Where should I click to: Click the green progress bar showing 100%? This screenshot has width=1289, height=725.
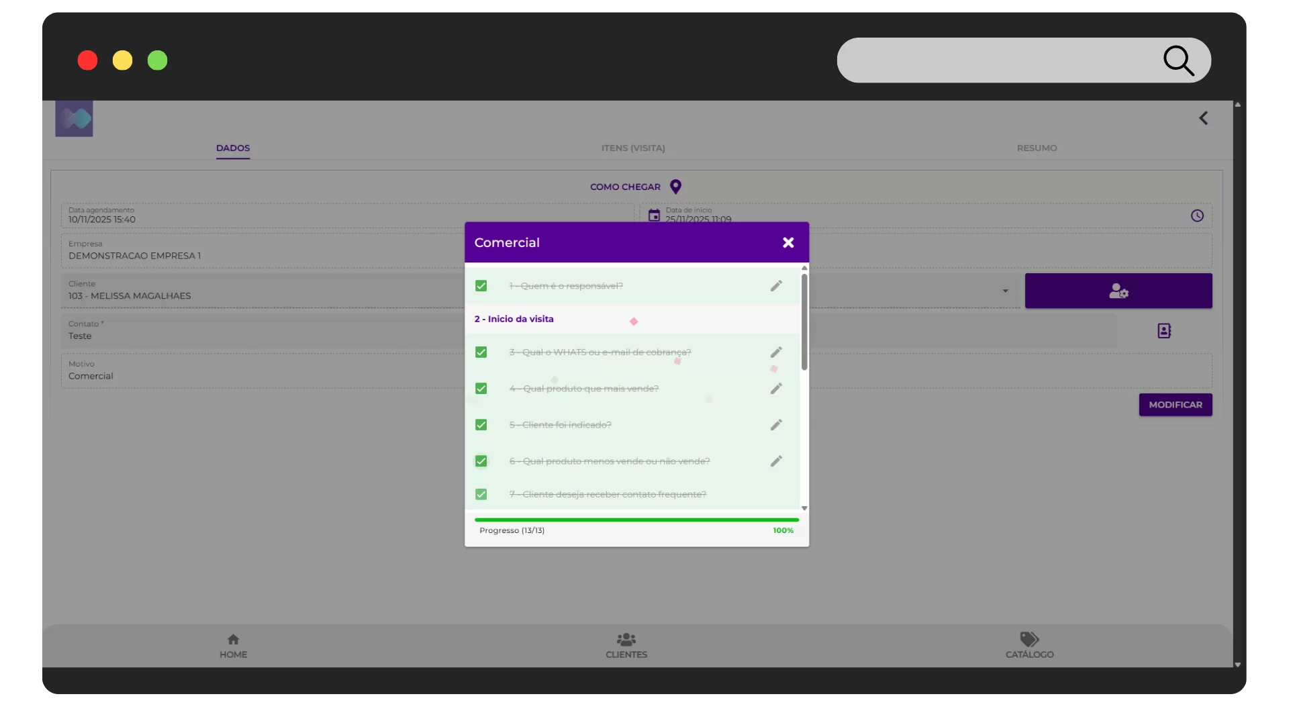[x=636, y=519]
